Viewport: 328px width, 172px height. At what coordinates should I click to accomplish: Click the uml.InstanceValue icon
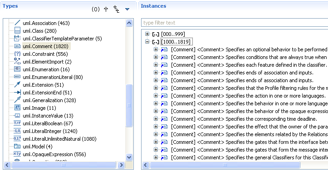[17, 116]
